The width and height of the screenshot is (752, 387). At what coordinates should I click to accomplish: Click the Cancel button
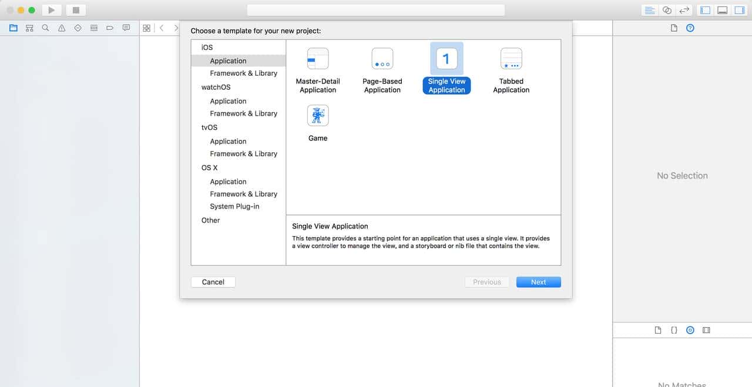(213, 282)
